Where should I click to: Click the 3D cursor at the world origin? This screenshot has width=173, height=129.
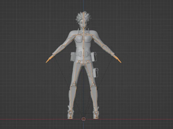point(83,119)
